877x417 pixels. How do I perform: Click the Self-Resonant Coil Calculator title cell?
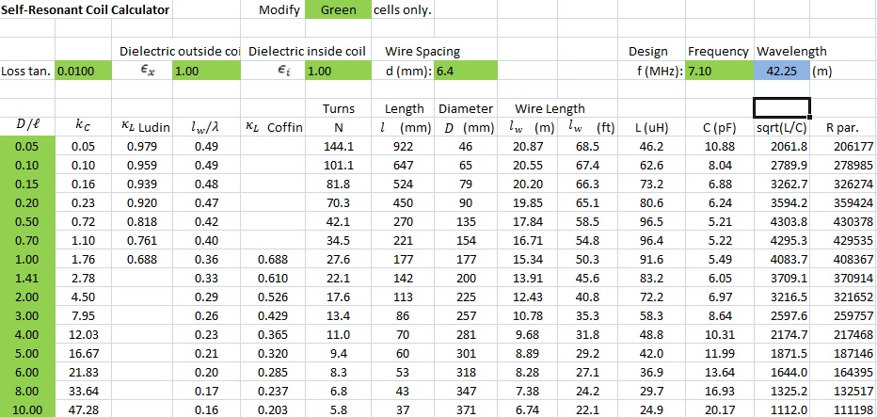(x=86, y=10)
